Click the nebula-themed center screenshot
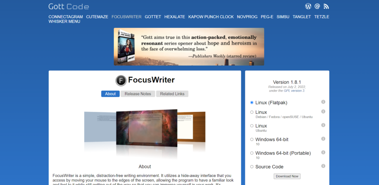 coord(147,128)
